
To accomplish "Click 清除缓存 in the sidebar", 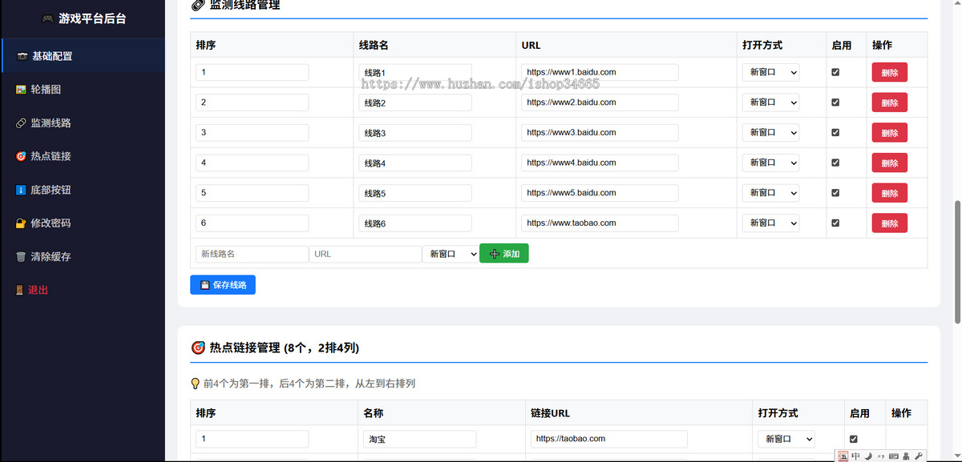I will pyautogui.click(x=83, y=257).
